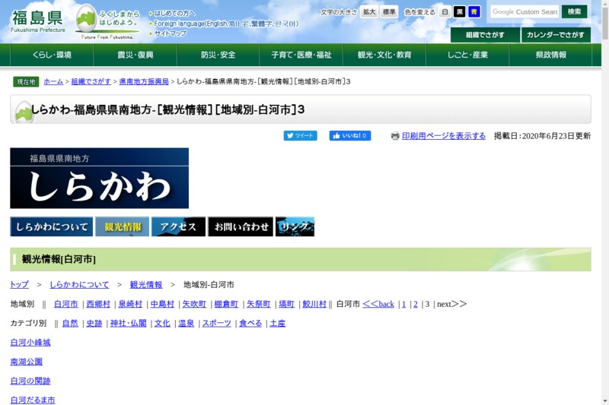Switch page color to black (黒)
The width and height of the screenshot is (609, 405).
(459, 12)
